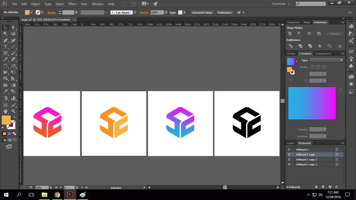The width and height of the screenshot is (356, 200).
Task: Click the Preferences button
Action: 225,12
